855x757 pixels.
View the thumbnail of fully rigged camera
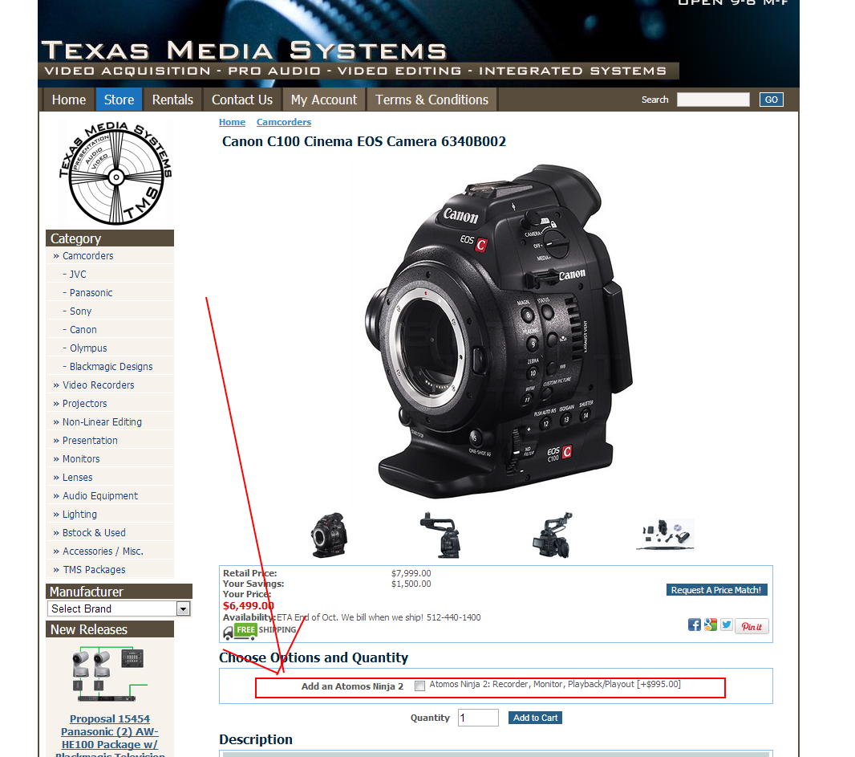553,535
